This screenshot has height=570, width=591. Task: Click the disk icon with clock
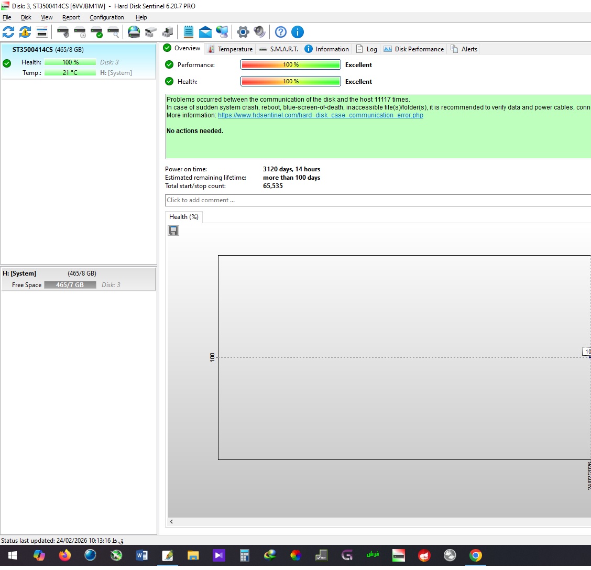pyautogui.click(x=80, y=32)
